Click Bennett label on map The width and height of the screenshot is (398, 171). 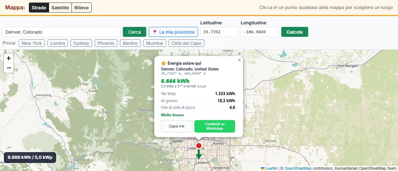coord(270,141)
